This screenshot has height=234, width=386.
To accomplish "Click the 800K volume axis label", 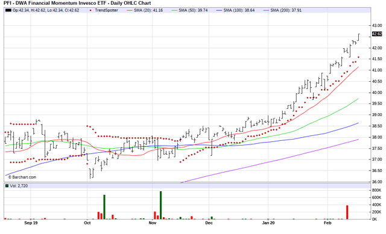I will [376, 190].
